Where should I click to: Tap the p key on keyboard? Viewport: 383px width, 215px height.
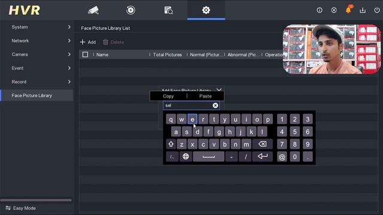pyautogui.click(x=268, y=119)
